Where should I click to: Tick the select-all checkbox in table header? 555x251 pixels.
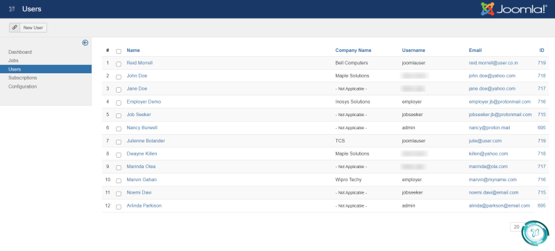119,51
